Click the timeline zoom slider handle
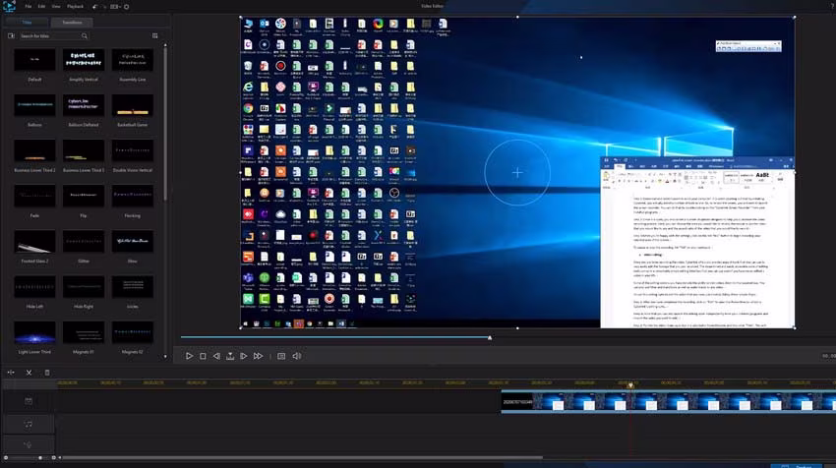This screenshot has height=468, width=836. [40, 457]
